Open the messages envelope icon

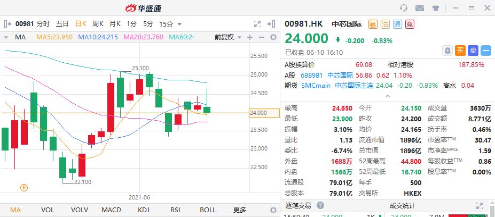420,8
